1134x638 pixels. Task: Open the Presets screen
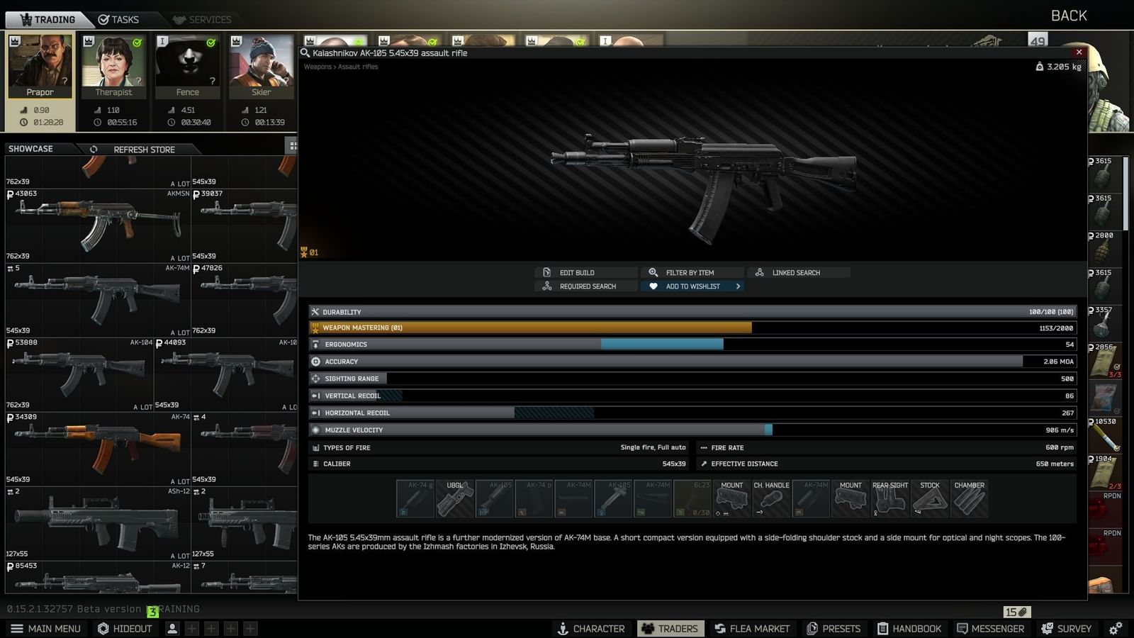click(835, 628)
